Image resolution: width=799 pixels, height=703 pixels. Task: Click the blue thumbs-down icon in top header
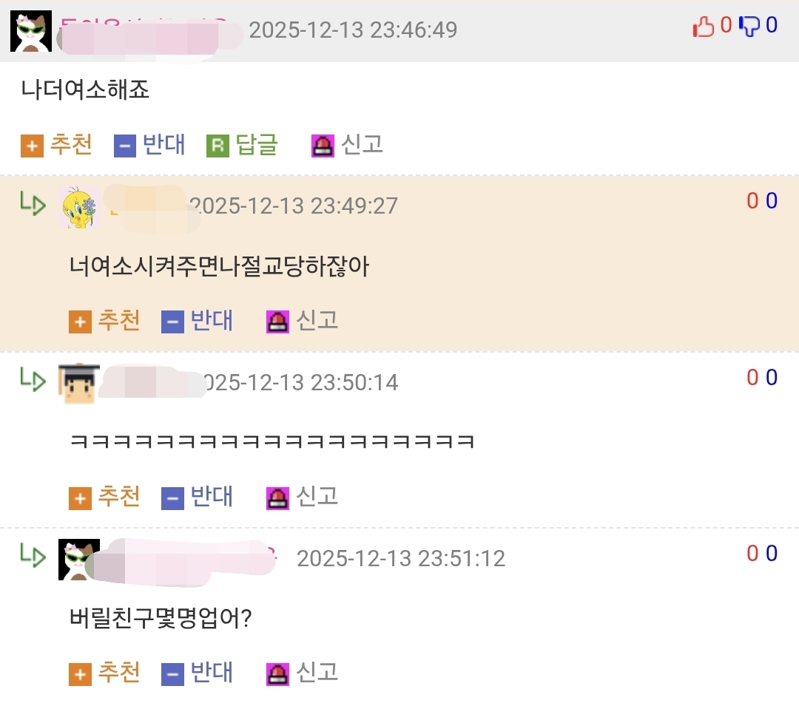(749, 27)
